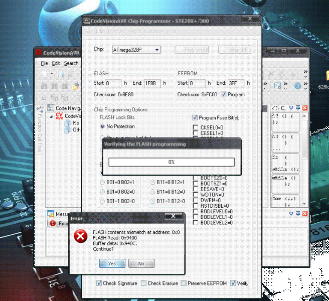Toggle the Verify checkbox
Screen dimensions: 329x301
(233, 283)
